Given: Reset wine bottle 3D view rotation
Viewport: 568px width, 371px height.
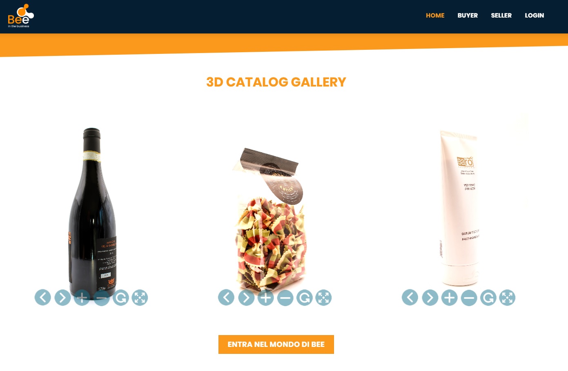Looking at the screenshot, I should 121,298.
